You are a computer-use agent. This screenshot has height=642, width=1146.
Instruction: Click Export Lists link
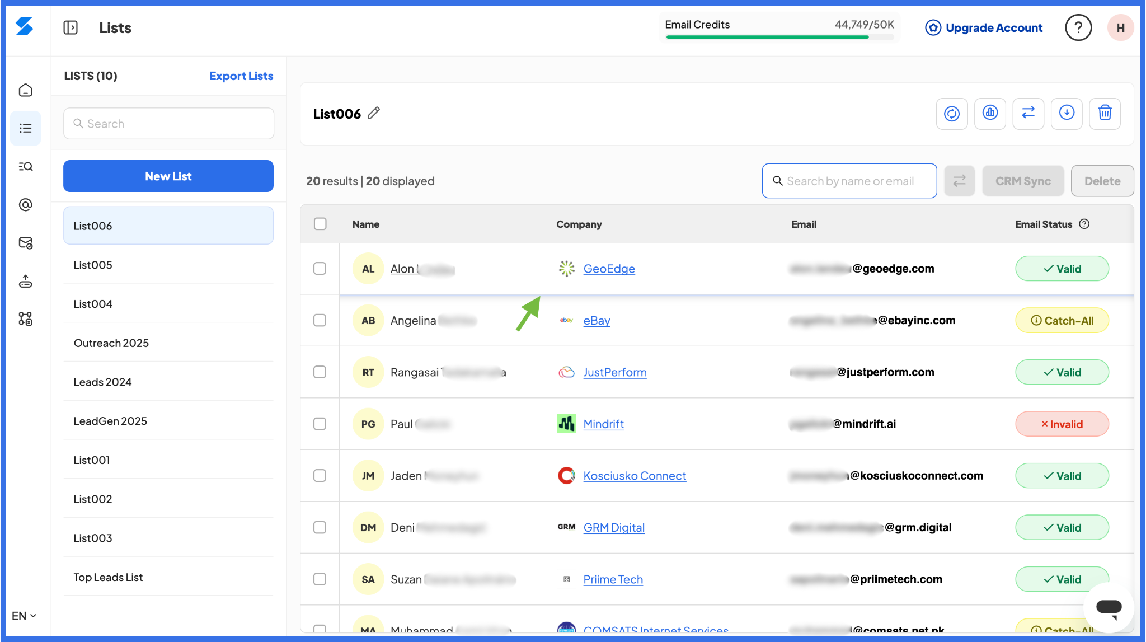coord(241,76)
